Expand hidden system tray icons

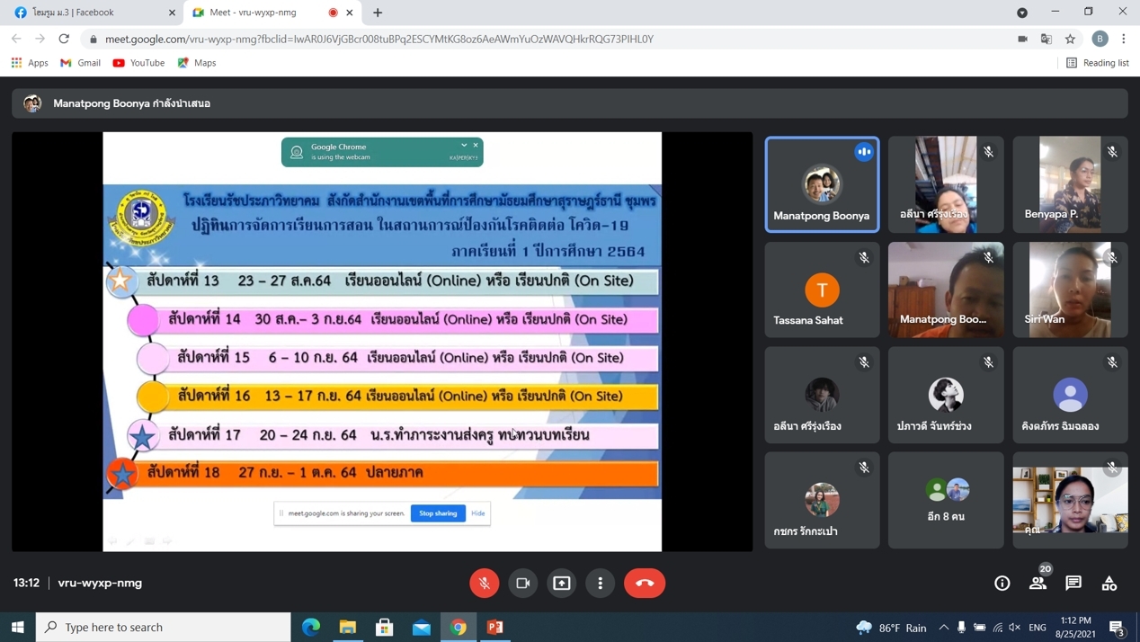point(943,627)
